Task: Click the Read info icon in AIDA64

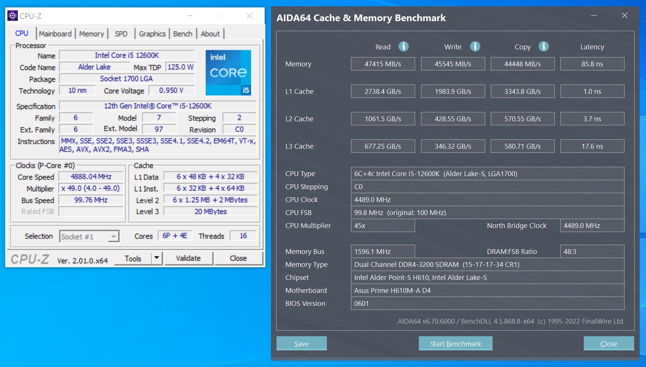Action: pos(404,46)
